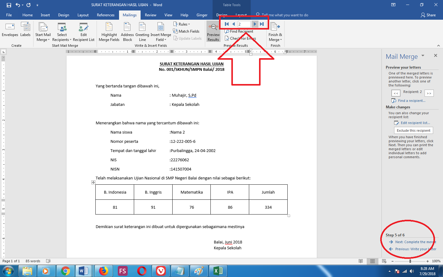Go to the last record in preview
443x277 pixels.
click(262, 24)
